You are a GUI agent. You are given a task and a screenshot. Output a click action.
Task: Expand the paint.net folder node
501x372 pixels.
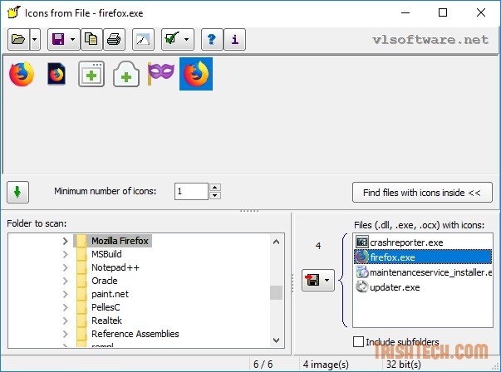[65, 294]
